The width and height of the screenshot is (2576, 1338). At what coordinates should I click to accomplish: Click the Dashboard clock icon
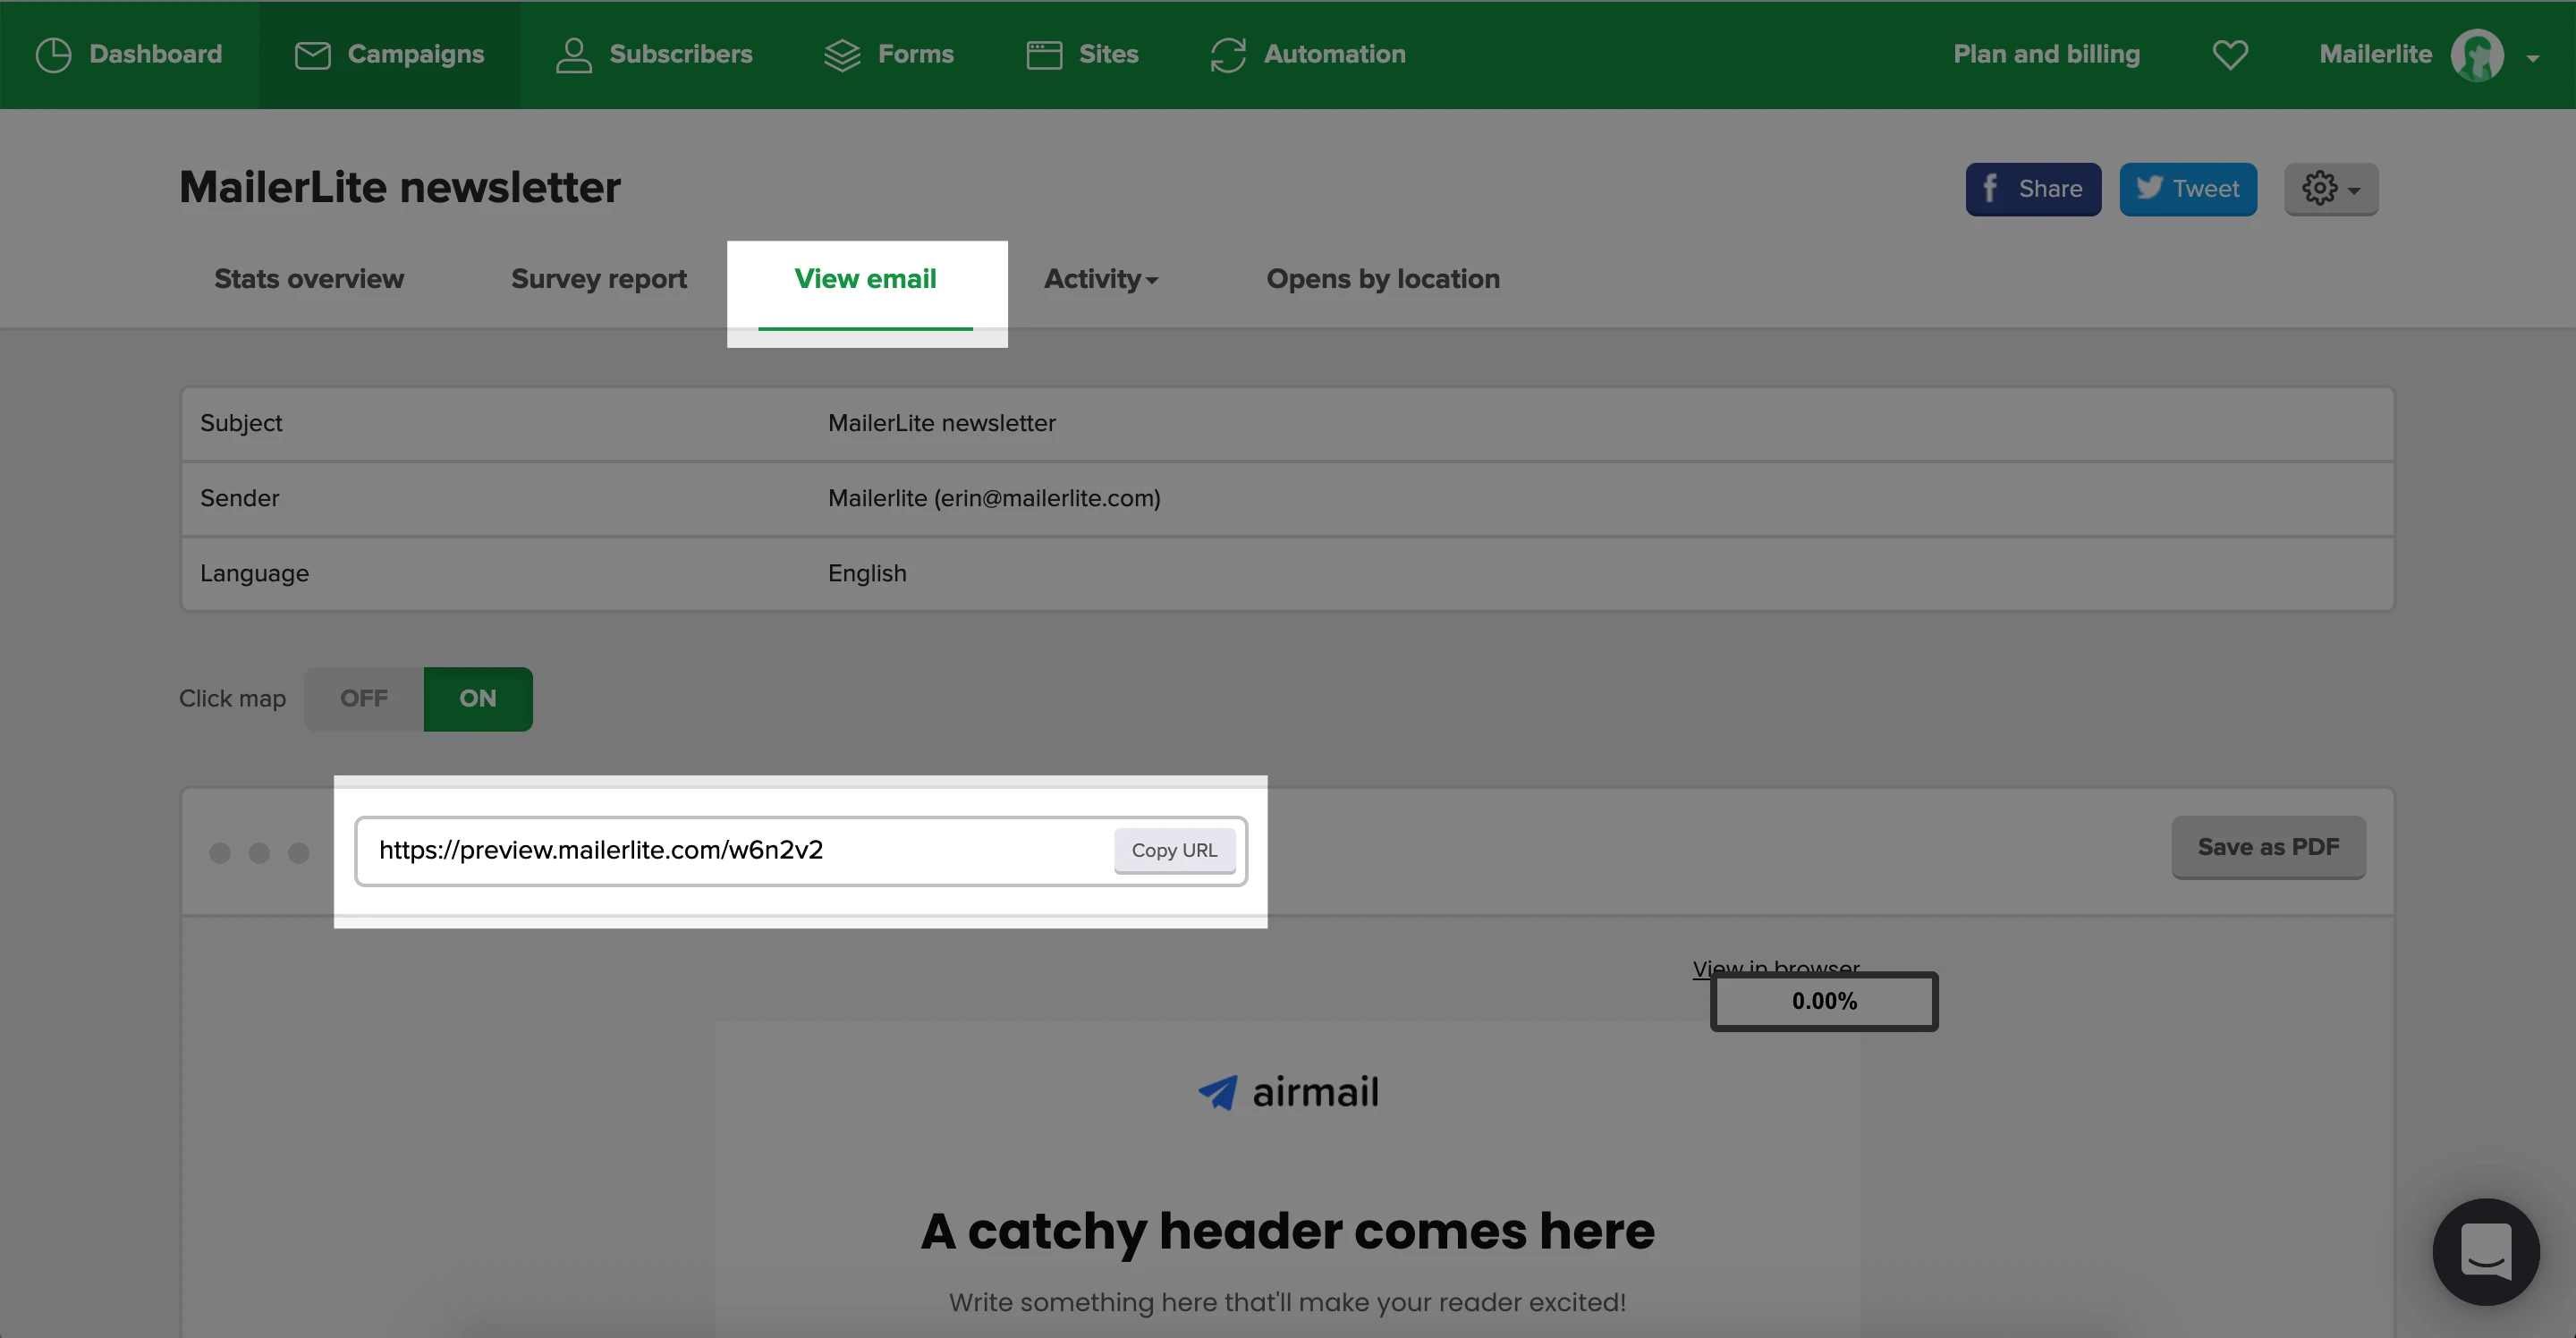[53, 55]
